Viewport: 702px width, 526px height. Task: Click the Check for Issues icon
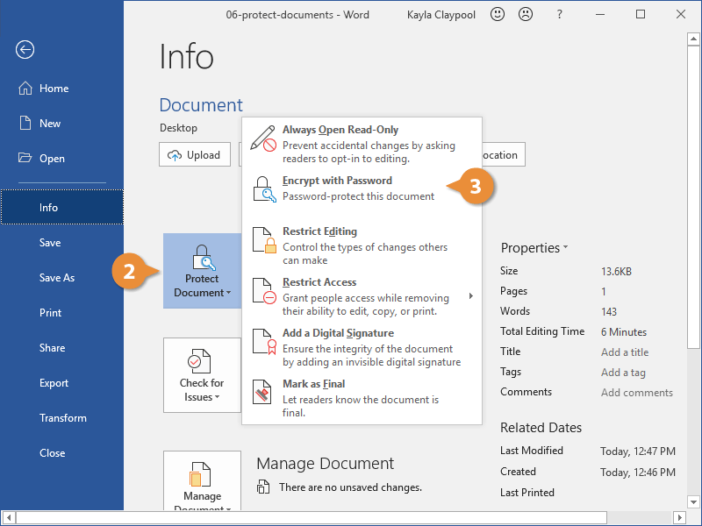202,361
